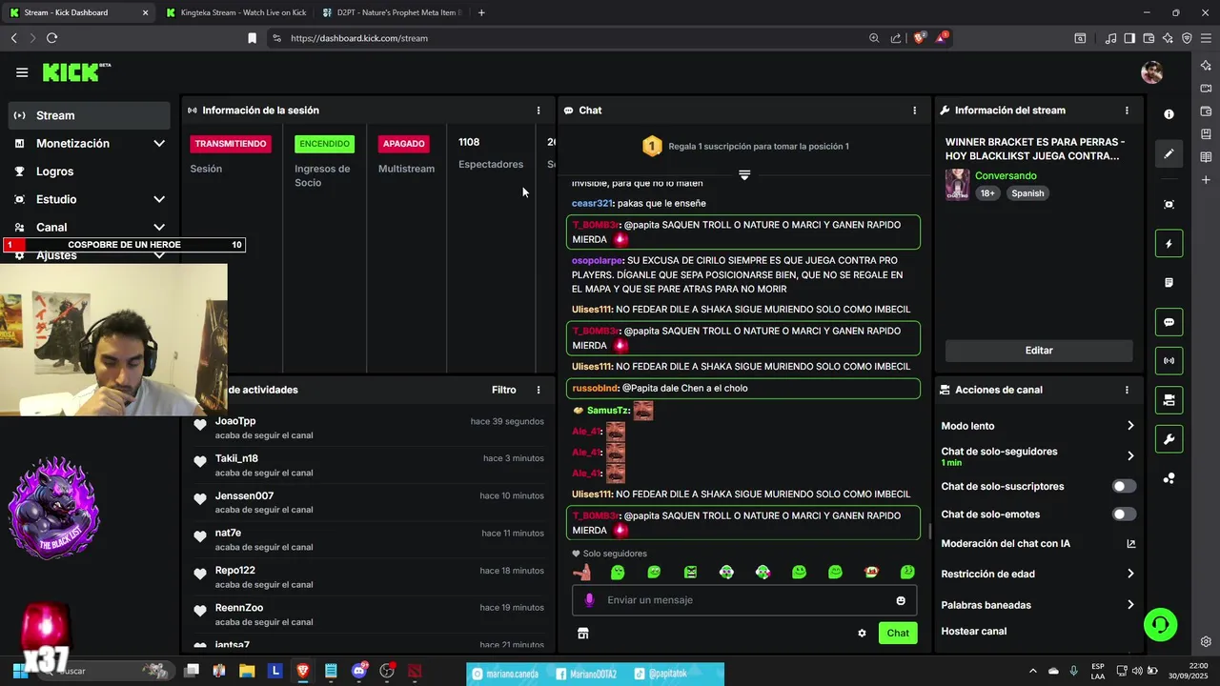Open the shop icon below the chat box

583,633
